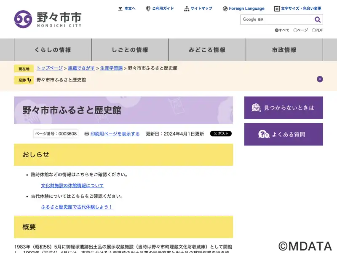This screenshot has height=253, width=337.
Task: Open the ご利用ガイド usage guide
Action: pyautogui.click(x=160, y=8)
